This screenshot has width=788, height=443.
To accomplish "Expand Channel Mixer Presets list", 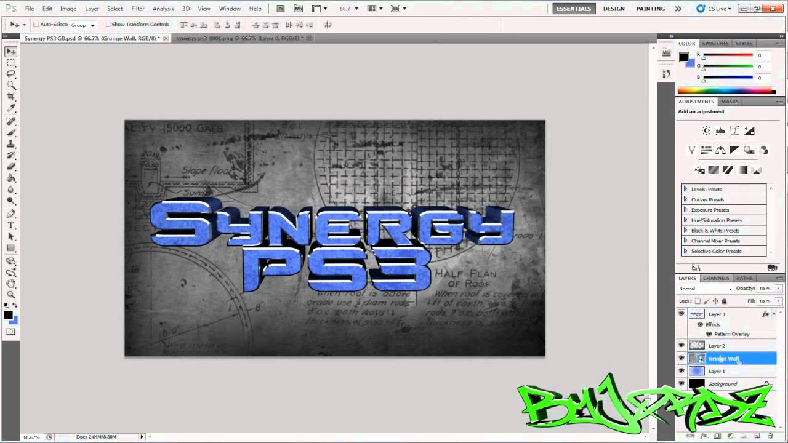I will point(686,241).
